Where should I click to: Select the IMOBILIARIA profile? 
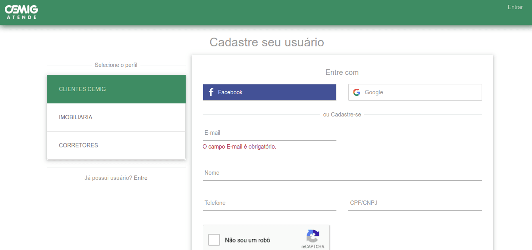tap(116, 117)
